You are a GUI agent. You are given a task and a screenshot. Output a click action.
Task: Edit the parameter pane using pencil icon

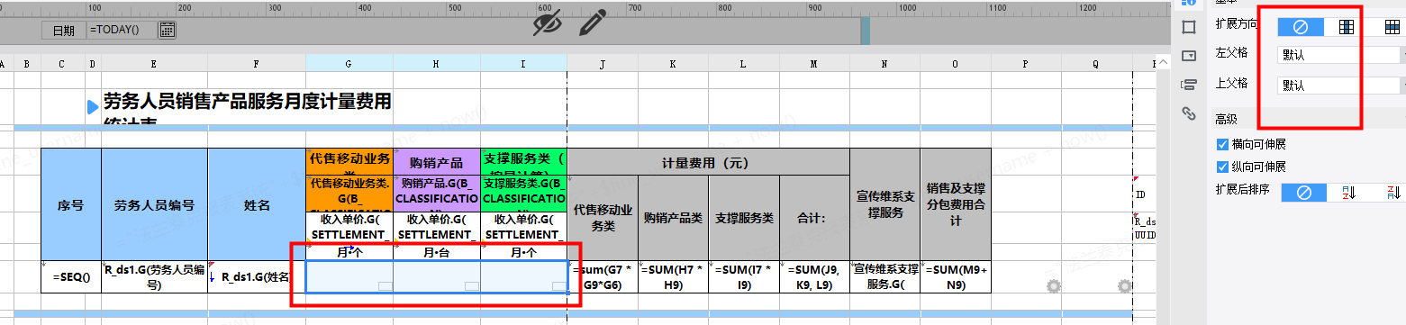point(592,23)
